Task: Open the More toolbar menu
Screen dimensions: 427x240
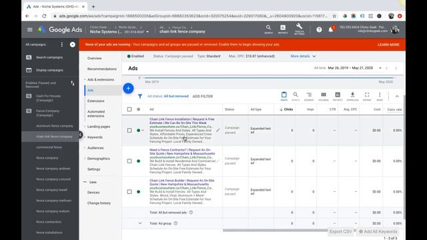Action: point(380,96)
